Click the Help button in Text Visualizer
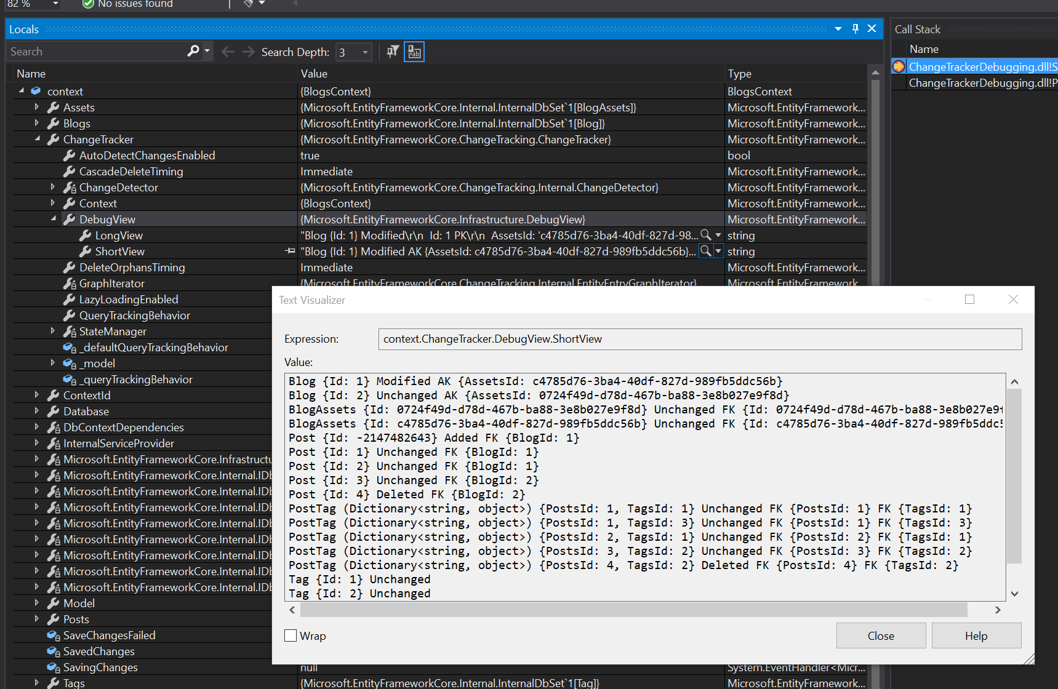 pos(976,635)
